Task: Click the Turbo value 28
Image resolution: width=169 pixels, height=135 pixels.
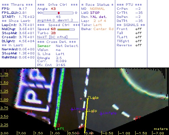Action: [x=53, y=33]
